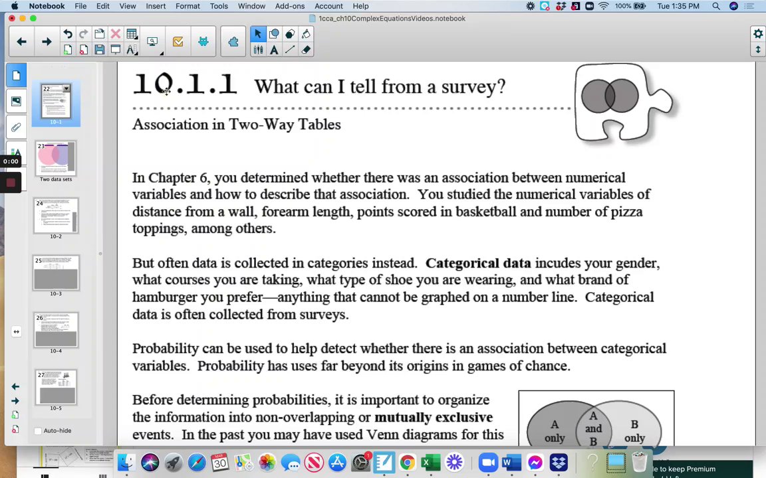The width and height of the screenshot is (766, 478).
Task: Select the Fill paint bucket tool
Action: (306, 34)
